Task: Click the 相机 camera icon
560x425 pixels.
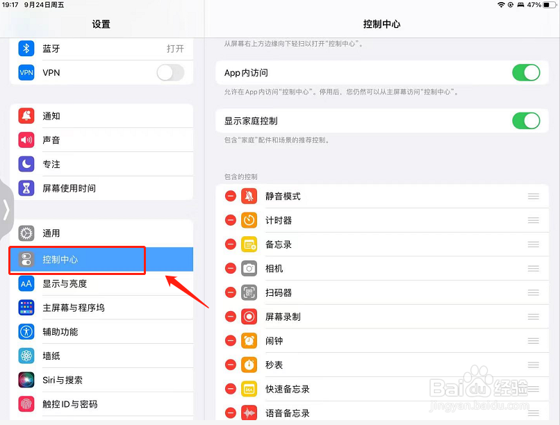Action: (249, 268)
